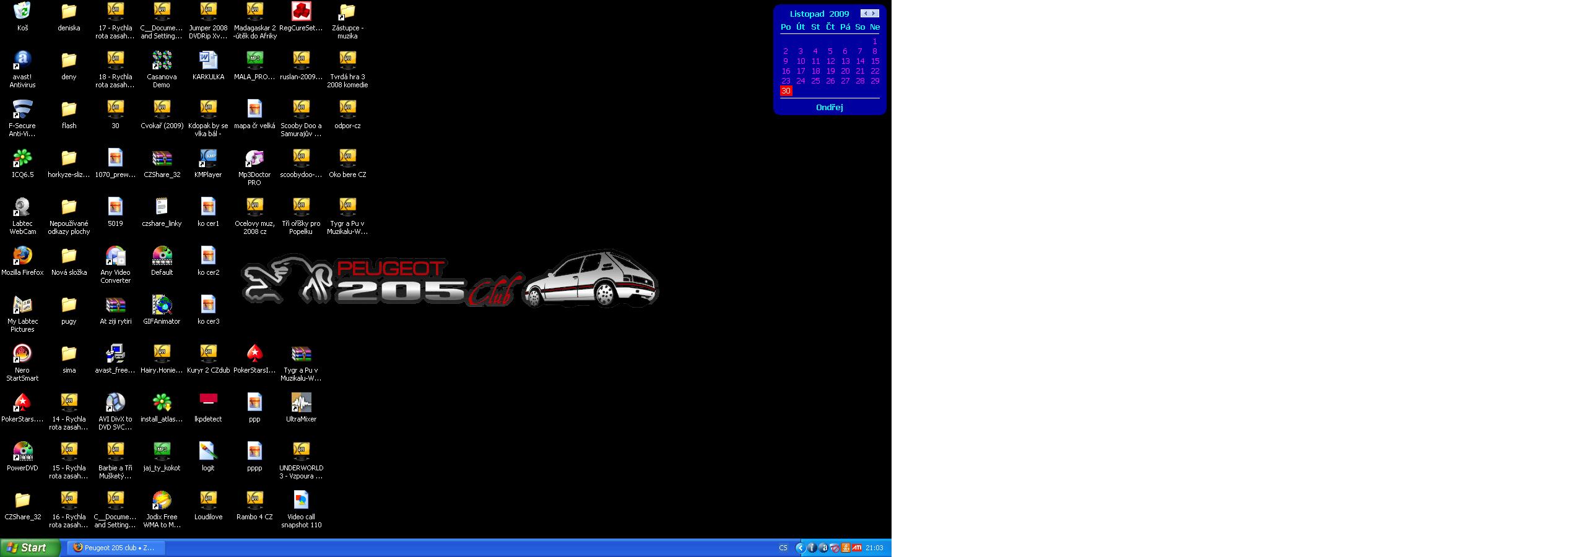Click the Start button
The height and width of the screenshot is (557, 1585).
(x=30, y=548)
